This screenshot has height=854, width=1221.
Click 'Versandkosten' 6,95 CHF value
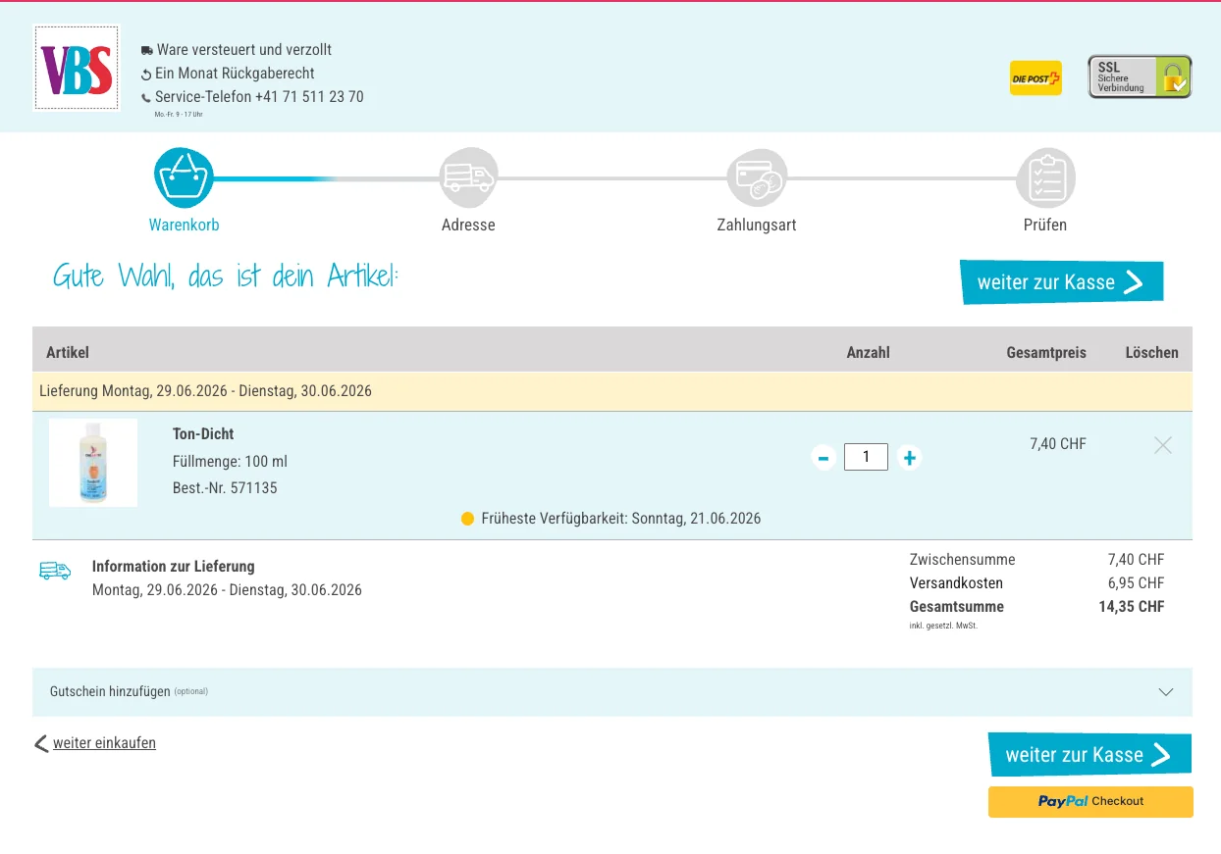pyautogui.click(x=1136, y=582)
